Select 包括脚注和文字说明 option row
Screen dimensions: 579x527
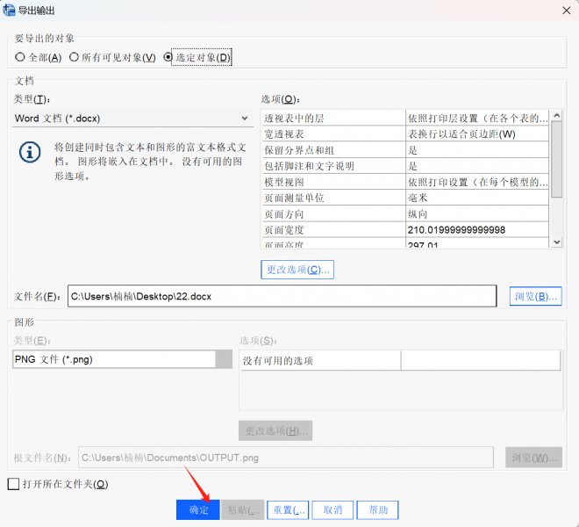pyautogui.click(x=404, y=166)
